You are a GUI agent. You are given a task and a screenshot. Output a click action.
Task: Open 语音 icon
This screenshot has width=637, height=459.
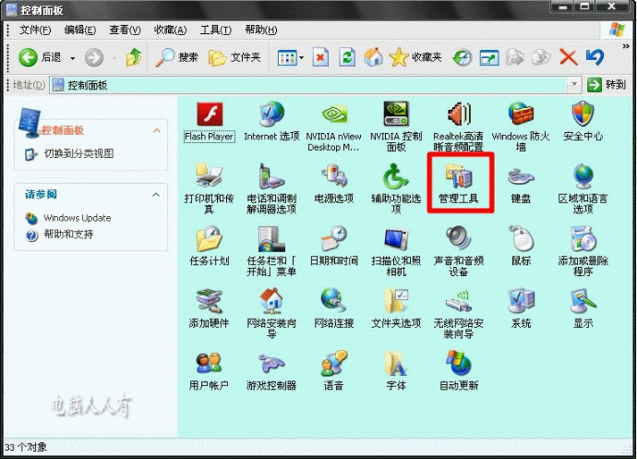point(333,370)
